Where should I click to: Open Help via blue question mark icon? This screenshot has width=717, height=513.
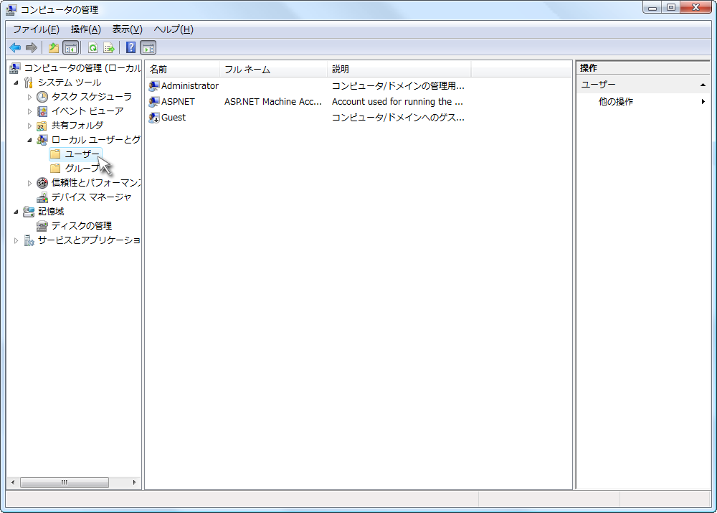(x=130, y=48)
